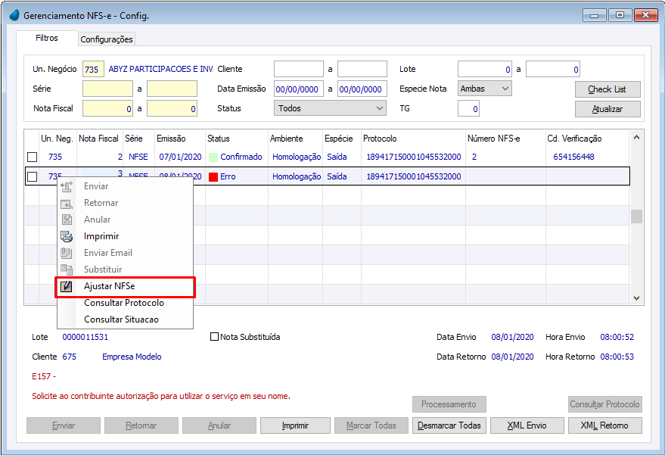Click the second Data Emissão date field
The image size is (665, 455).
[362, 89]
